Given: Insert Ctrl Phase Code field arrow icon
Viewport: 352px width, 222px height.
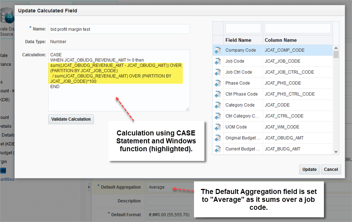Looking at the screenshot, I should pos(217,94).
